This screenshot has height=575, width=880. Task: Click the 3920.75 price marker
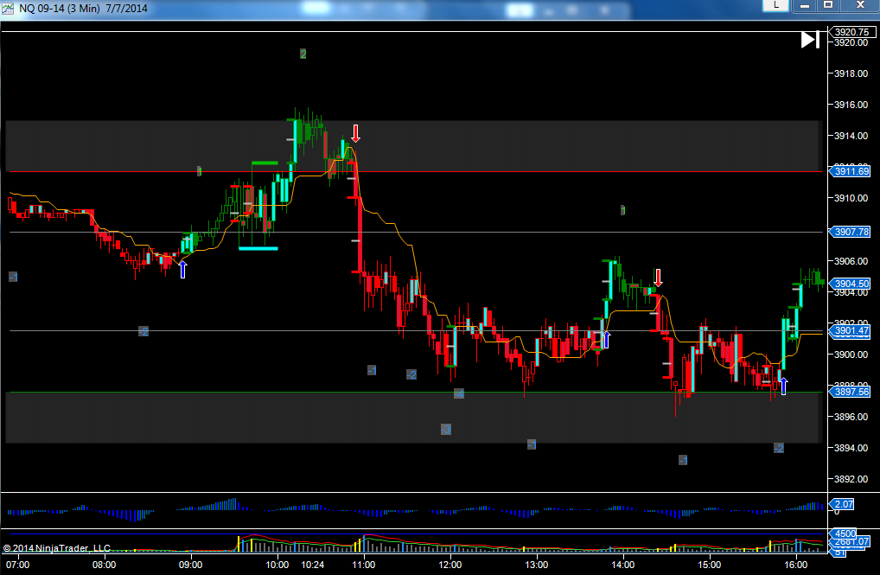[852, 32]
